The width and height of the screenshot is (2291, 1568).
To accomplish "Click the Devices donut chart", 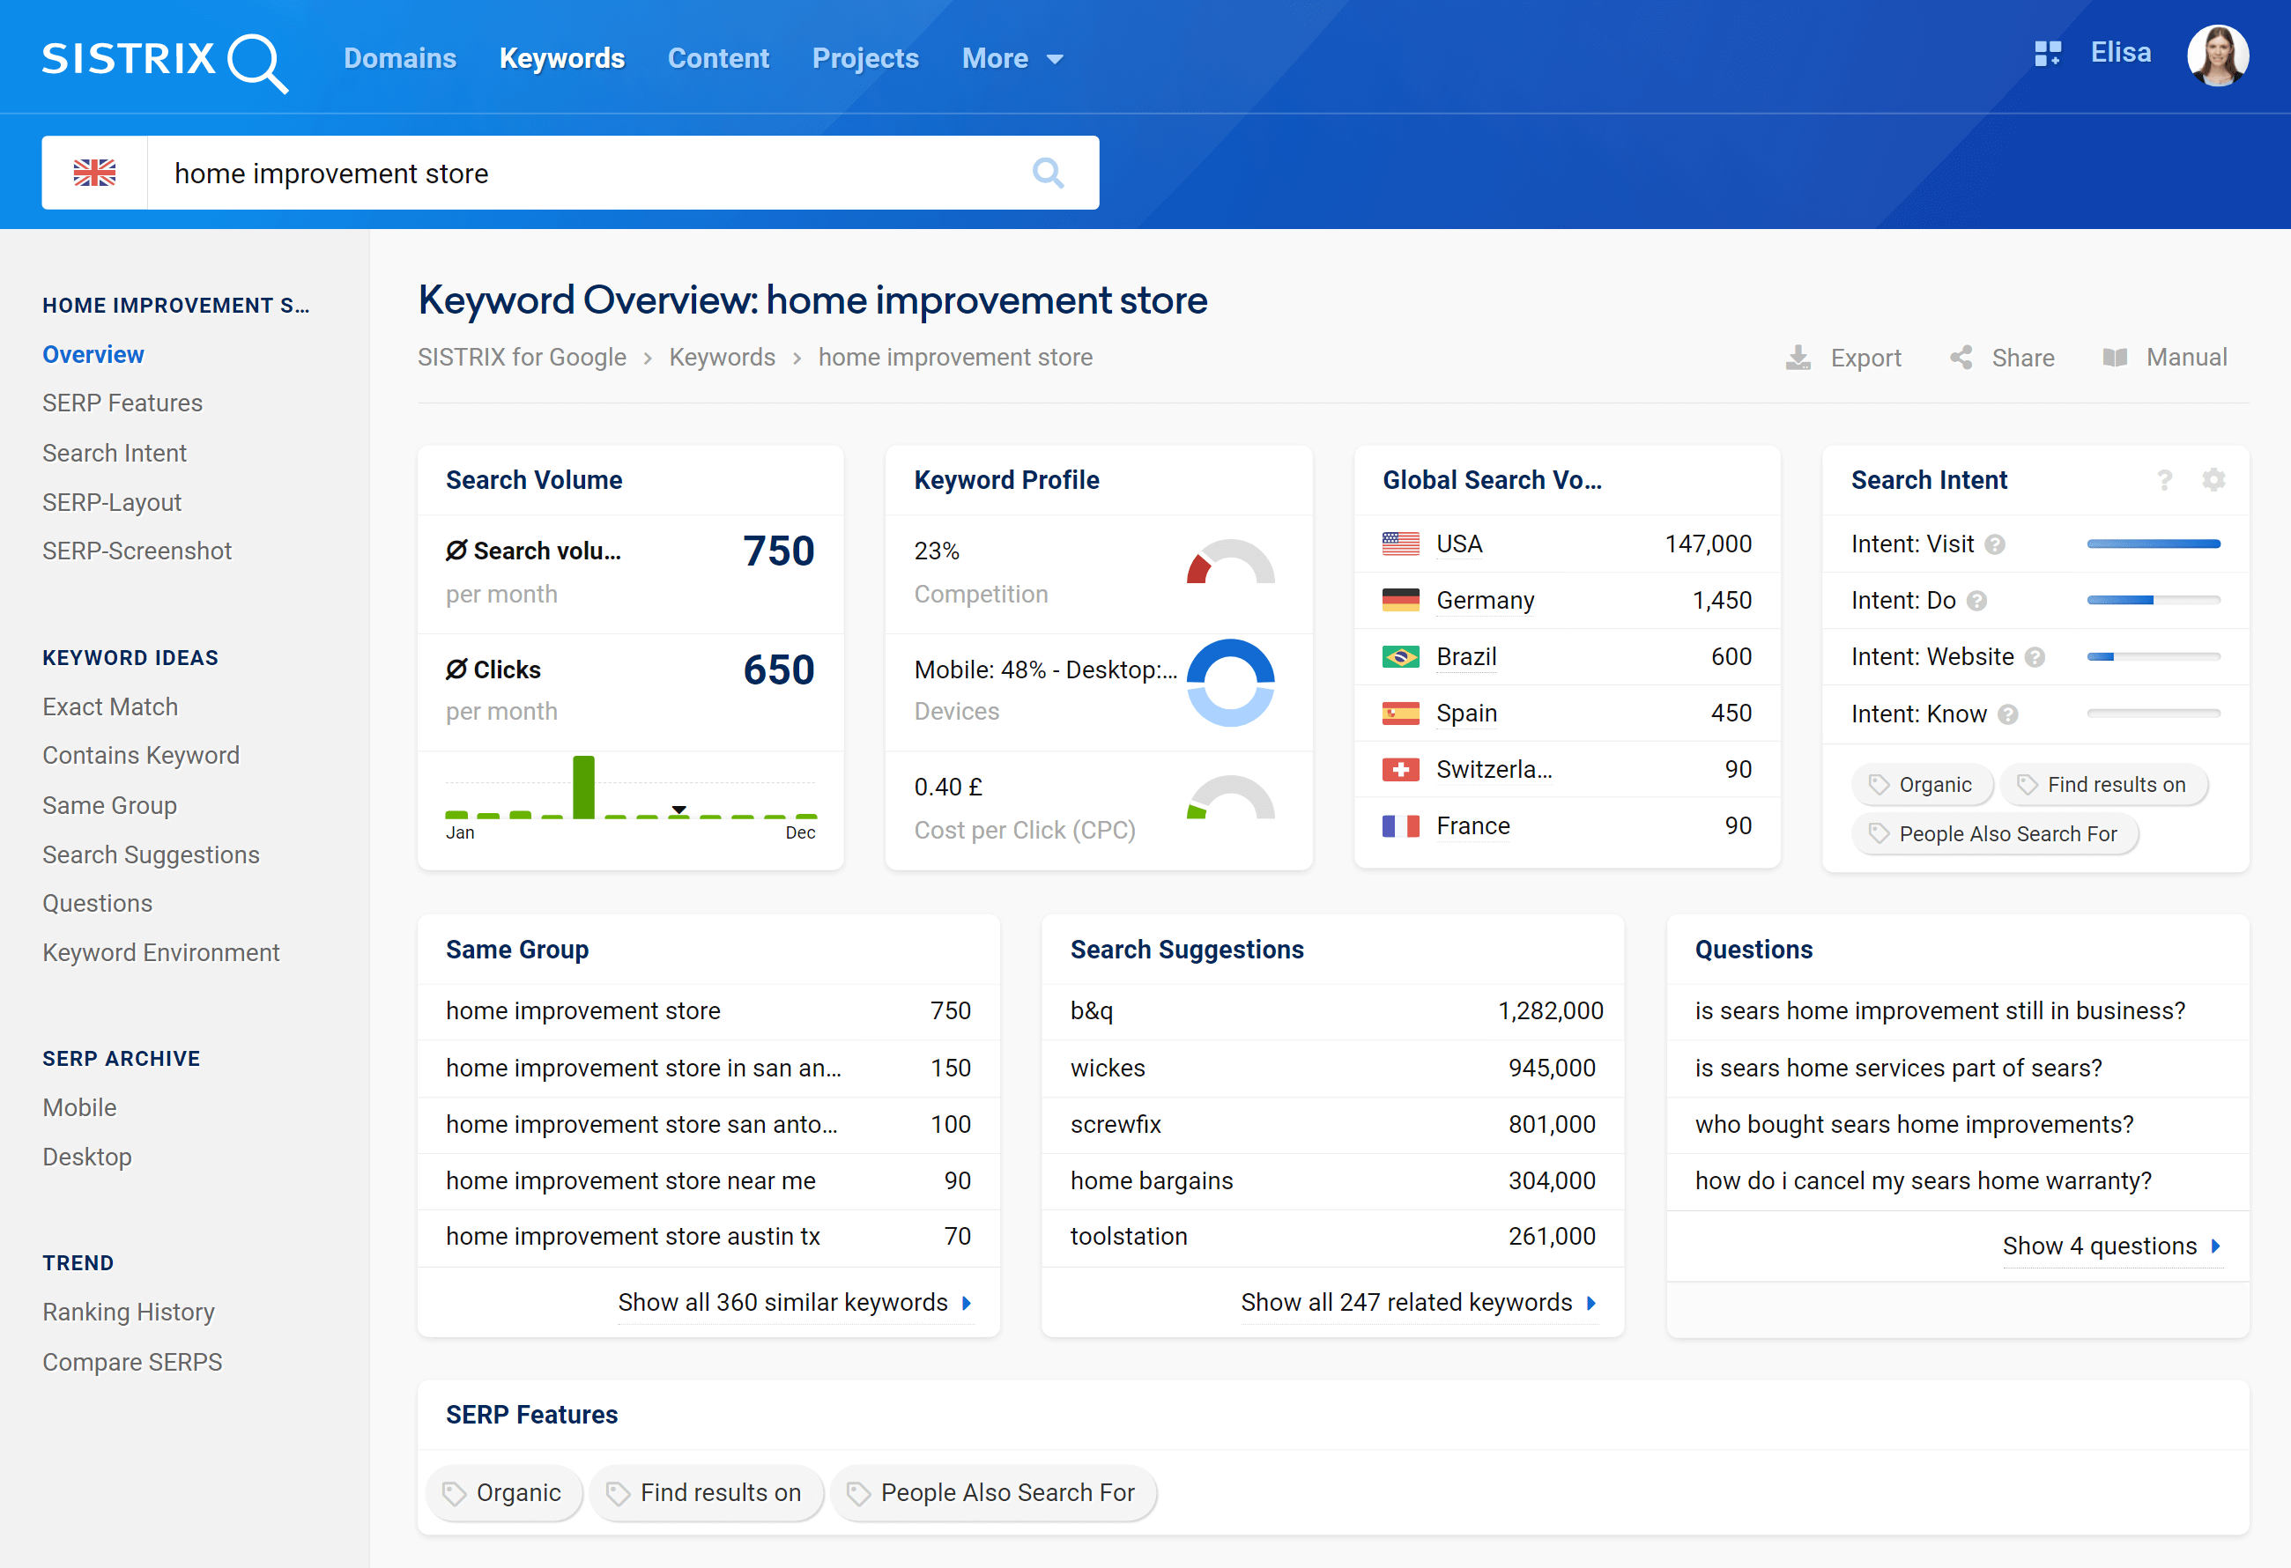I will point(1230,683).
